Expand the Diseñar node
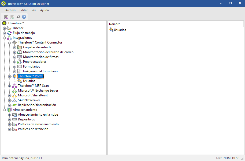The image size is (245, 161). pyautogui.click(x=4, y=28)
